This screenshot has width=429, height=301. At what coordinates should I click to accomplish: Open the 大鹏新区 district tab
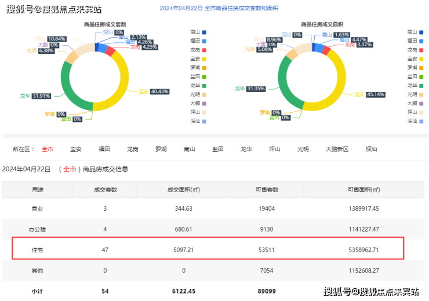tap(337, 149)
